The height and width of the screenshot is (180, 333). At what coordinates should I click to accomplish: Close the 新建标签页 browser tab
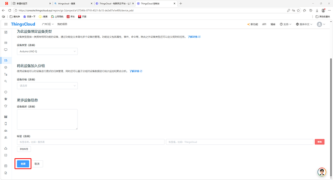pos(50,3)
